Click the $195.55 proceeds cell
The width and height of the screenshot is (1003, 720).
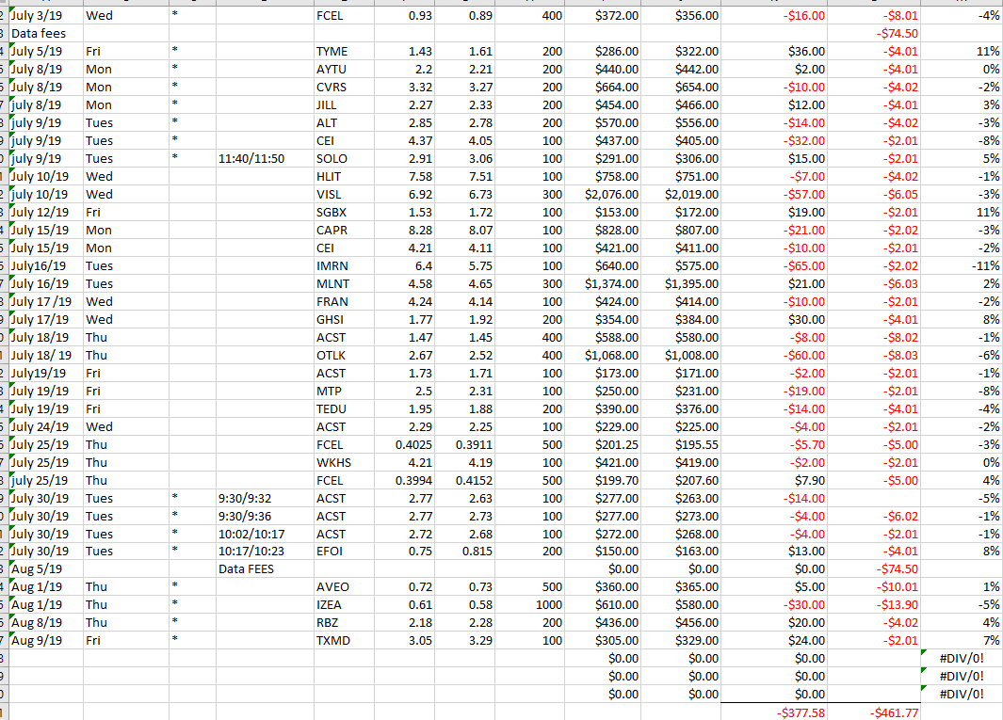pos(681,445)
